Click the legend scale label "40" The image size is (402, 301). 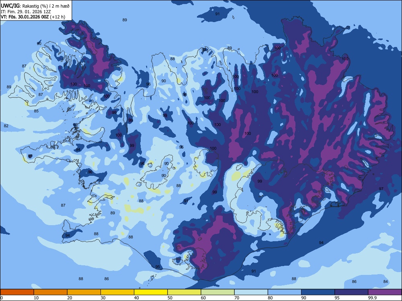pos(137,298)
